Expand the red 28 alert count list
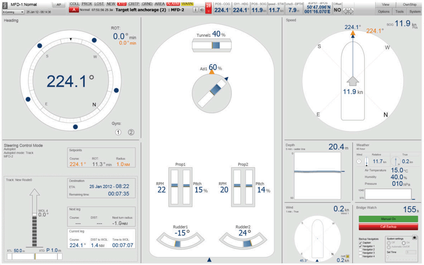 coord(208,6)
